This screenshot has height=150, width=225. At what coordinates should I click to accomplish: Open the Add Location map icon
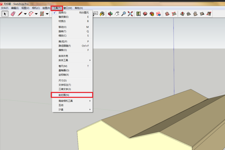pyautogui.click(x=138, y=14)
